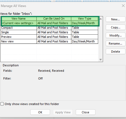Click the Close button
Viewport: 126px width, 119px height.
pyautogui.click(x=85, y=112)
